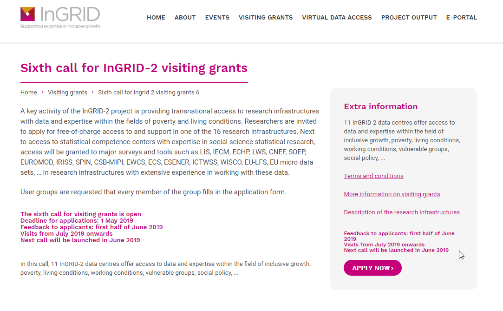The height and width of the screenshot is (311, 503).
Task: Click 'Visits from July 2019 onwards' in main content
Action: [x=66, y=234]
